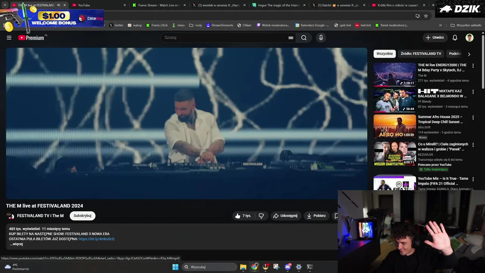Start voice search with the microphone
This screenshot has height=273, width=485.
tap(321, 38)
